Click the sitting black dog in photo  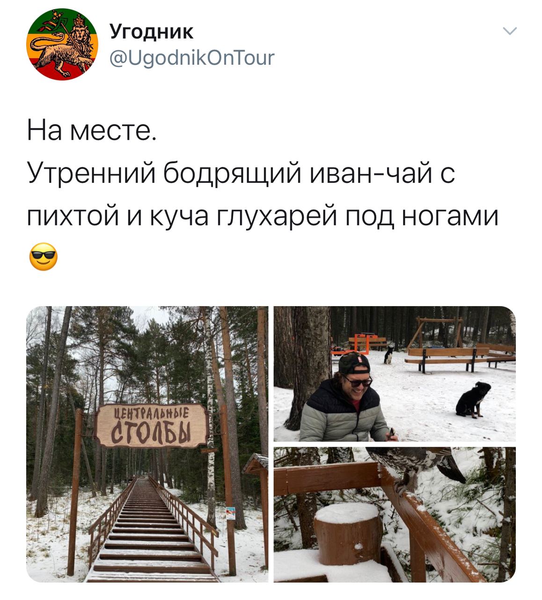tap(473, 400)
